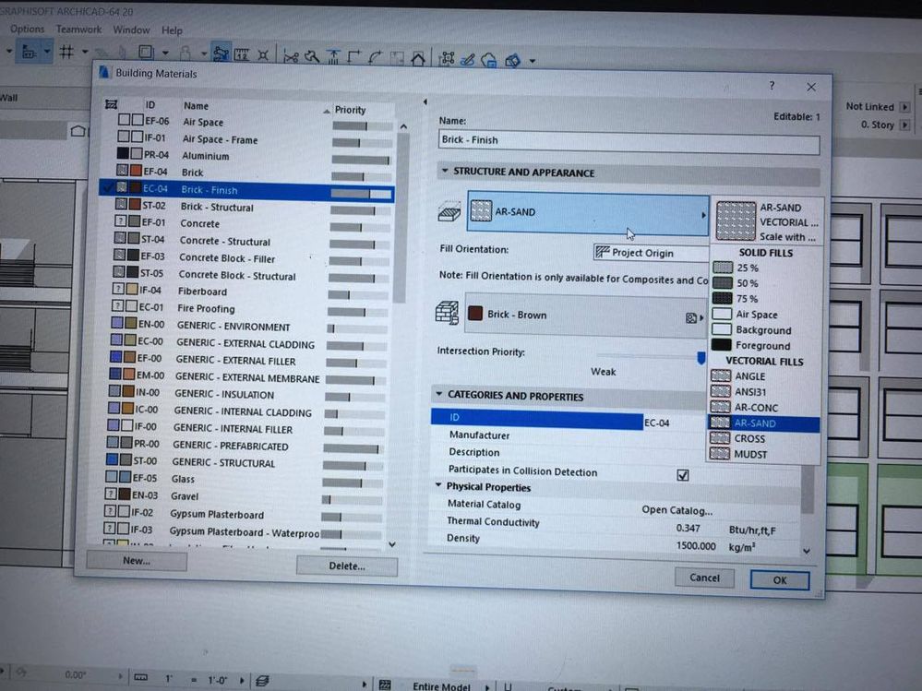This screenshot has width=922, height=691.
Task: Open the Brick - Brown surface dropdown
Action: 586,315
